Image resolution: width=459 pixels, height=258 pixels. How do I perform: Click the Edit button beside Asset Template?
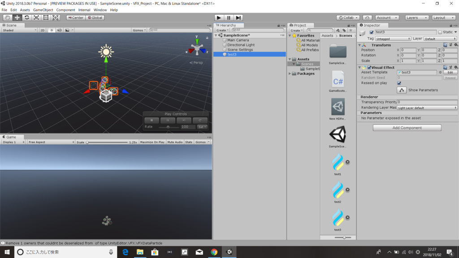click(x=450, y=72)
